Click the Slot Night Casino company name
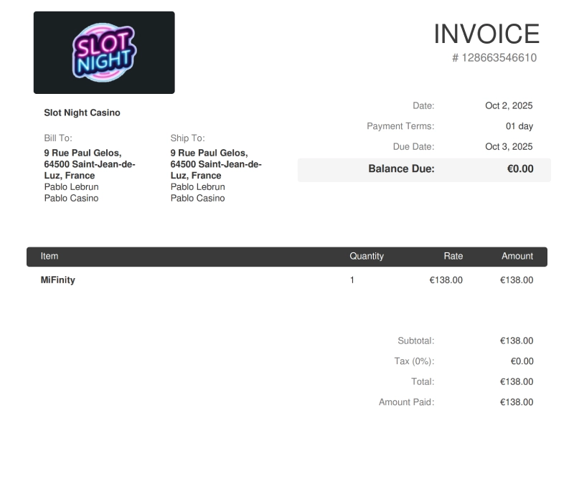Screen dimensions: 574x504 click(x=82, y=113)
